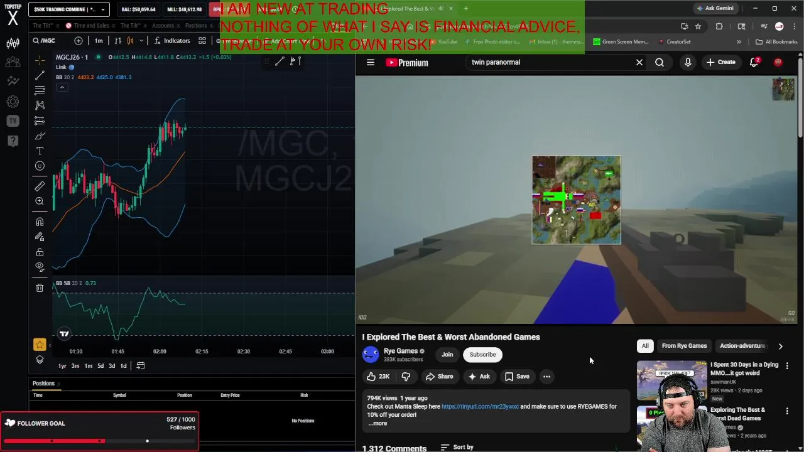Open the Manta Sleep tinyurl link
The image size is (804, 452).
[480, 406]
